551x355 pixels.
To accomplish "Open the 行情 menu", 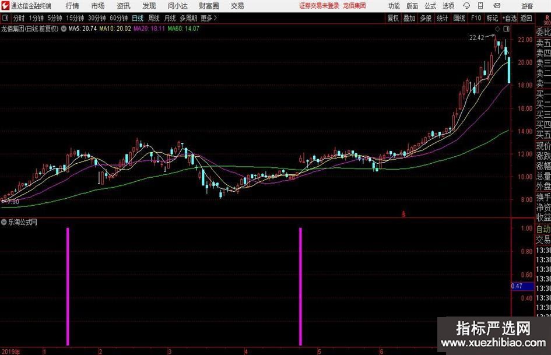I will pos(72,6).
